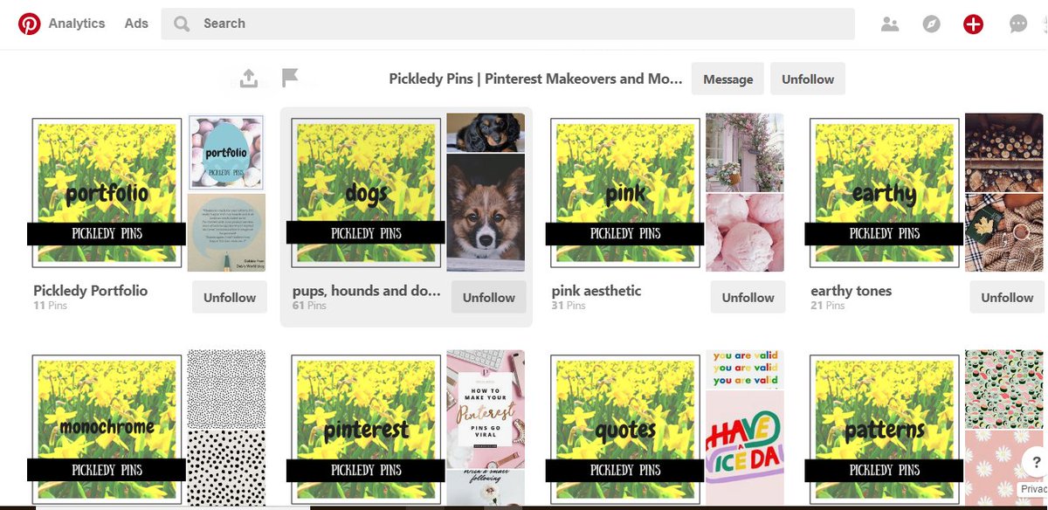Open the plaid blanket and mug thumbnail
The height and width of the screenshot is (510, 1048).
coord(1004,232)
